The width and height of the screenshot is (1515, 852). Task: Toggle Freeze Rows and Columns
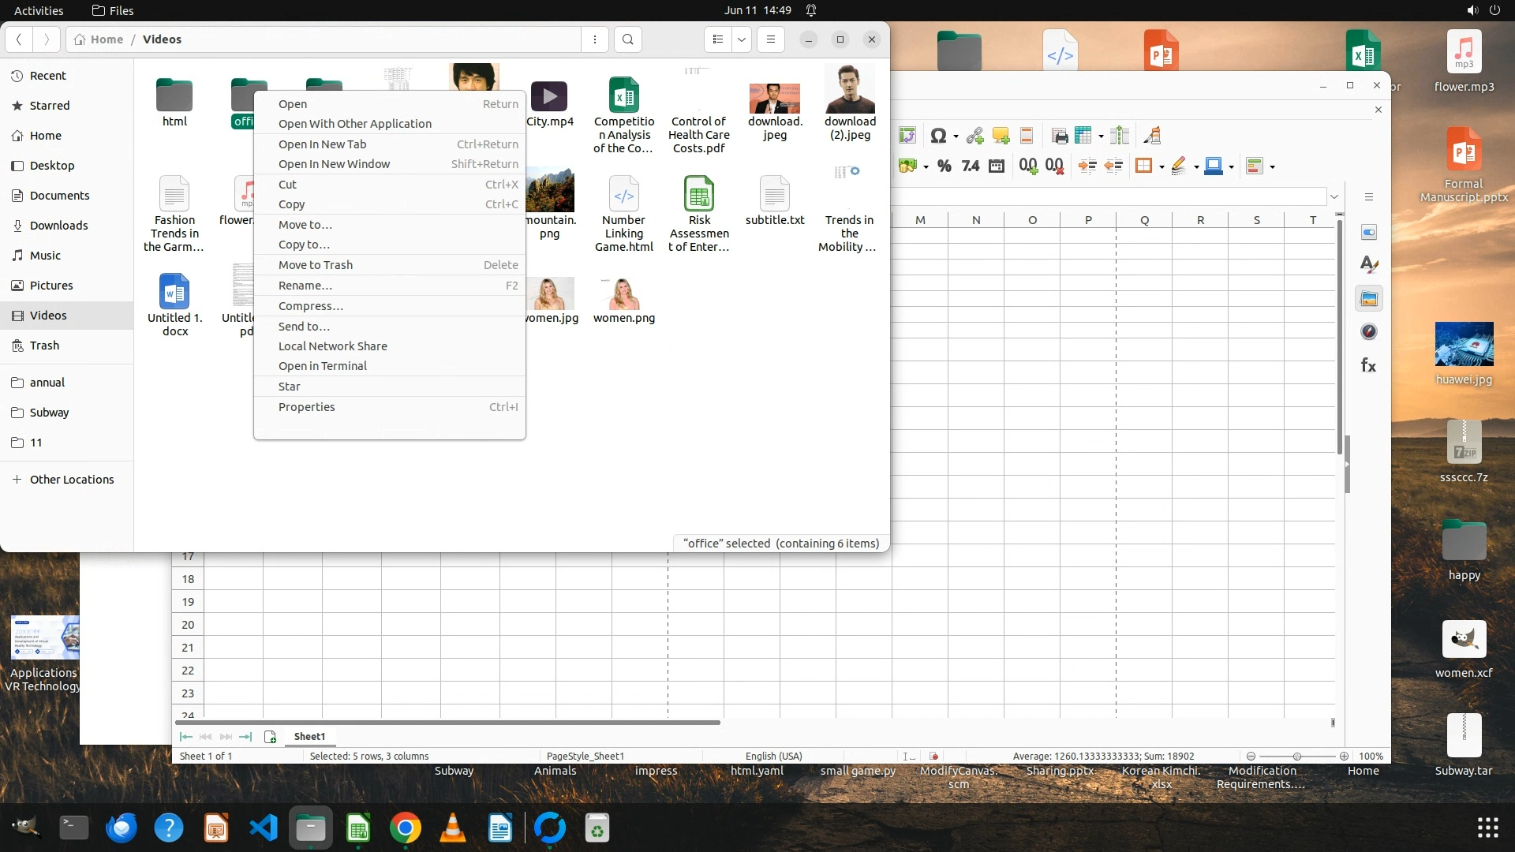(1083, 136)
